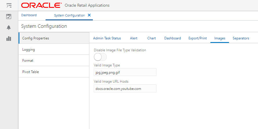Open the tasks calendar icon
The image size is (258, 129).
(x=9, y=17)
